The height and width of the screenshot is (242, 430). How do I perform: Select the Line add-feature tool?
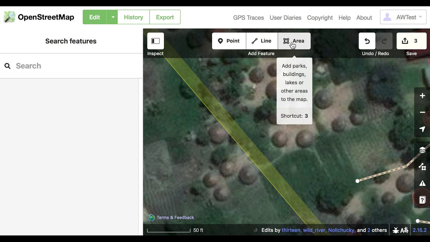262,41
